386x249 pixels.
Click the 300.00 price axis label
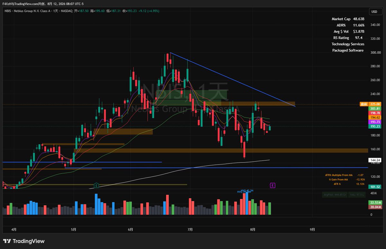(376, 53)
